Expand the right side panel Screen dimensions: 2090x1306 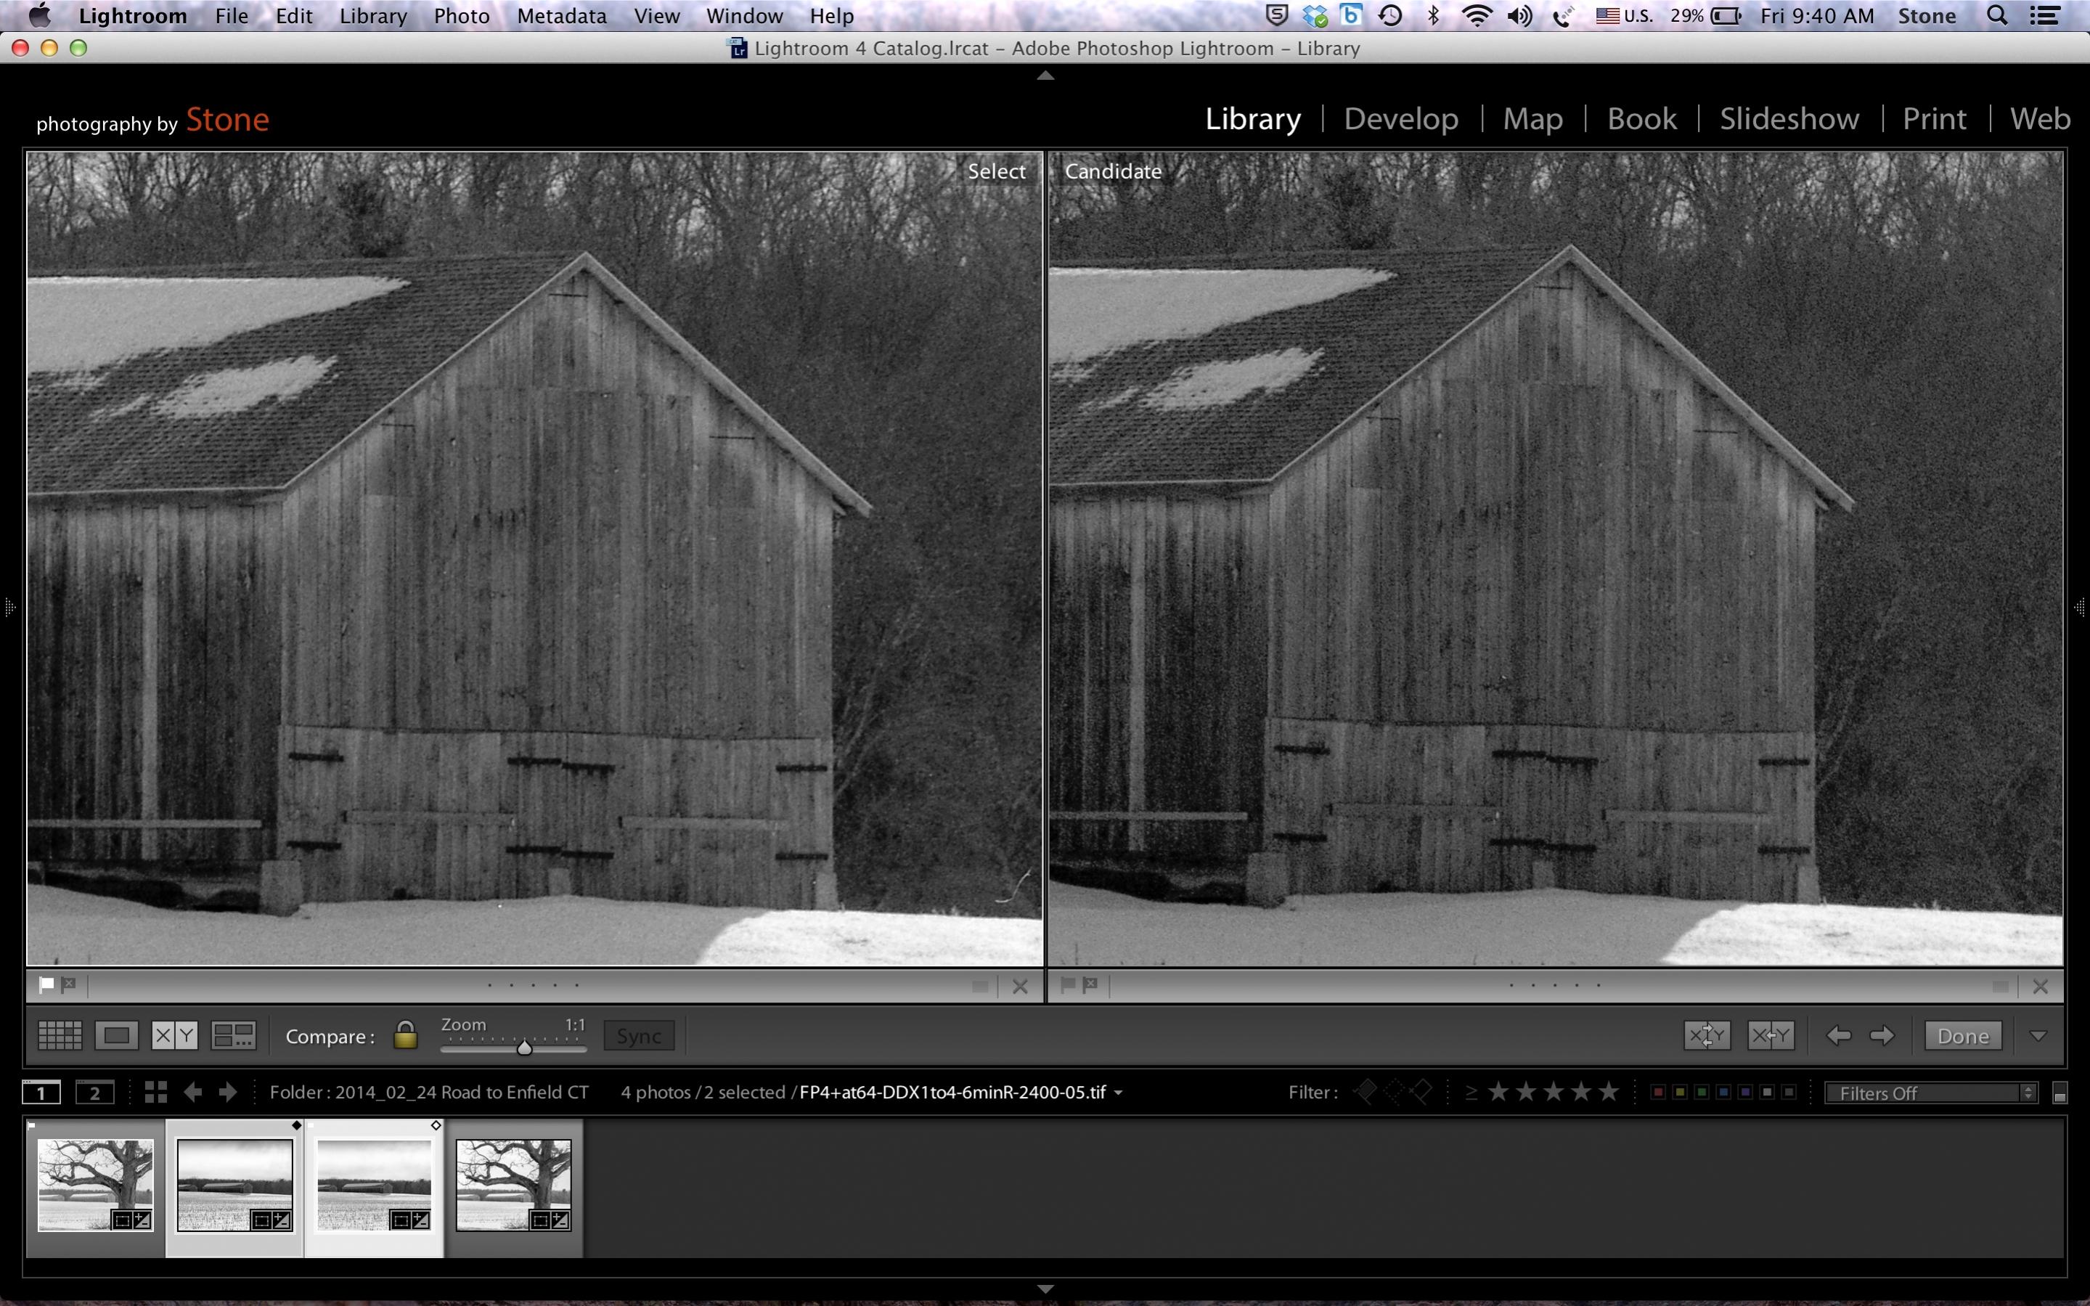pos(2080,607)
